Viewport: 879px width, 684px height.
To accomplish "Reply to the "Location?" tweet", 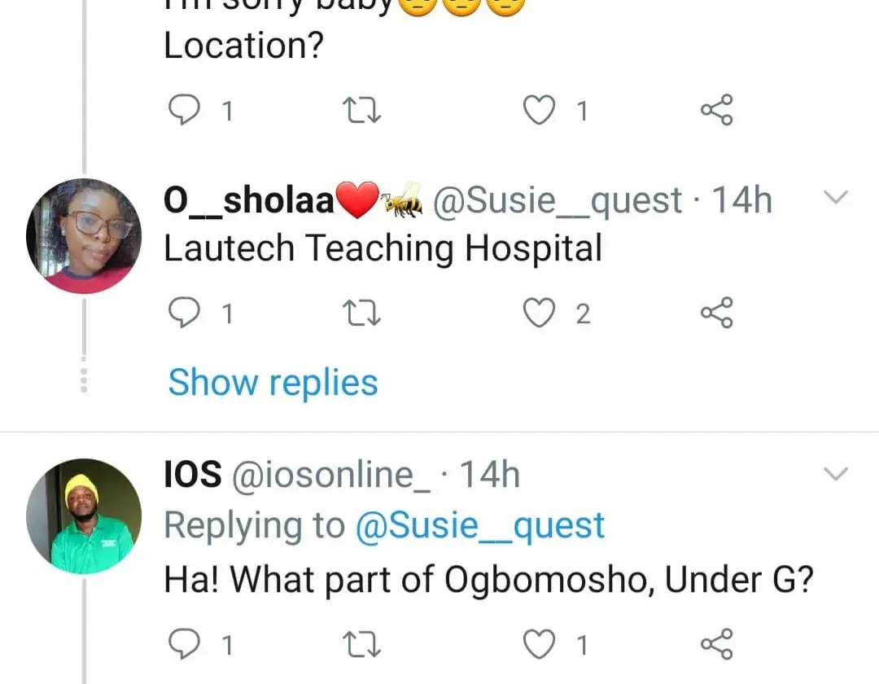I will [x=184, y=110].
